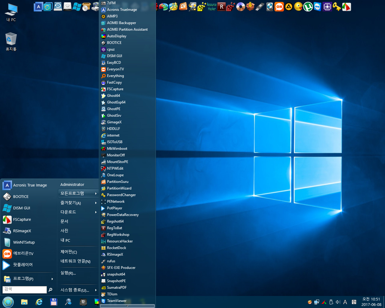Open TeamViewer icon in top dock
The width and height of the screenshot is (385, 308).
tap(318, 7)
